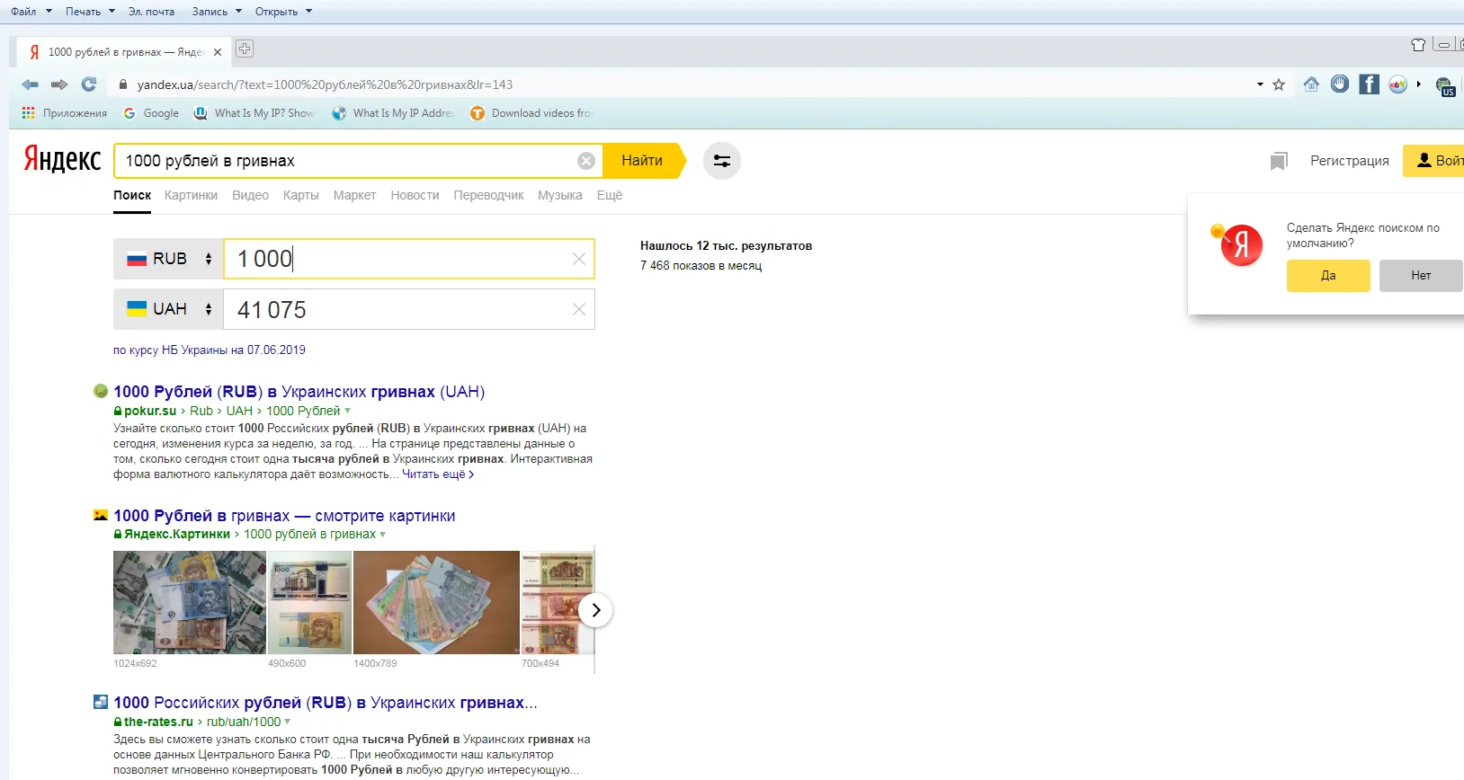Open Yandex bookmarks collection icon
1464x780 pixels.
1278,161
